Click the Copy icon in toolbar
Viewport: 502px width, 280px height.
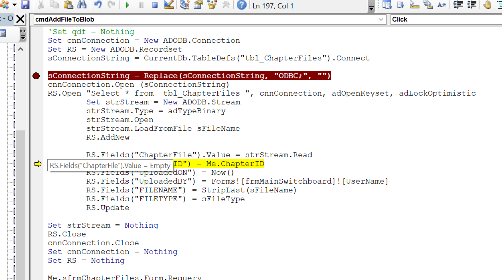tap(55, 5)
